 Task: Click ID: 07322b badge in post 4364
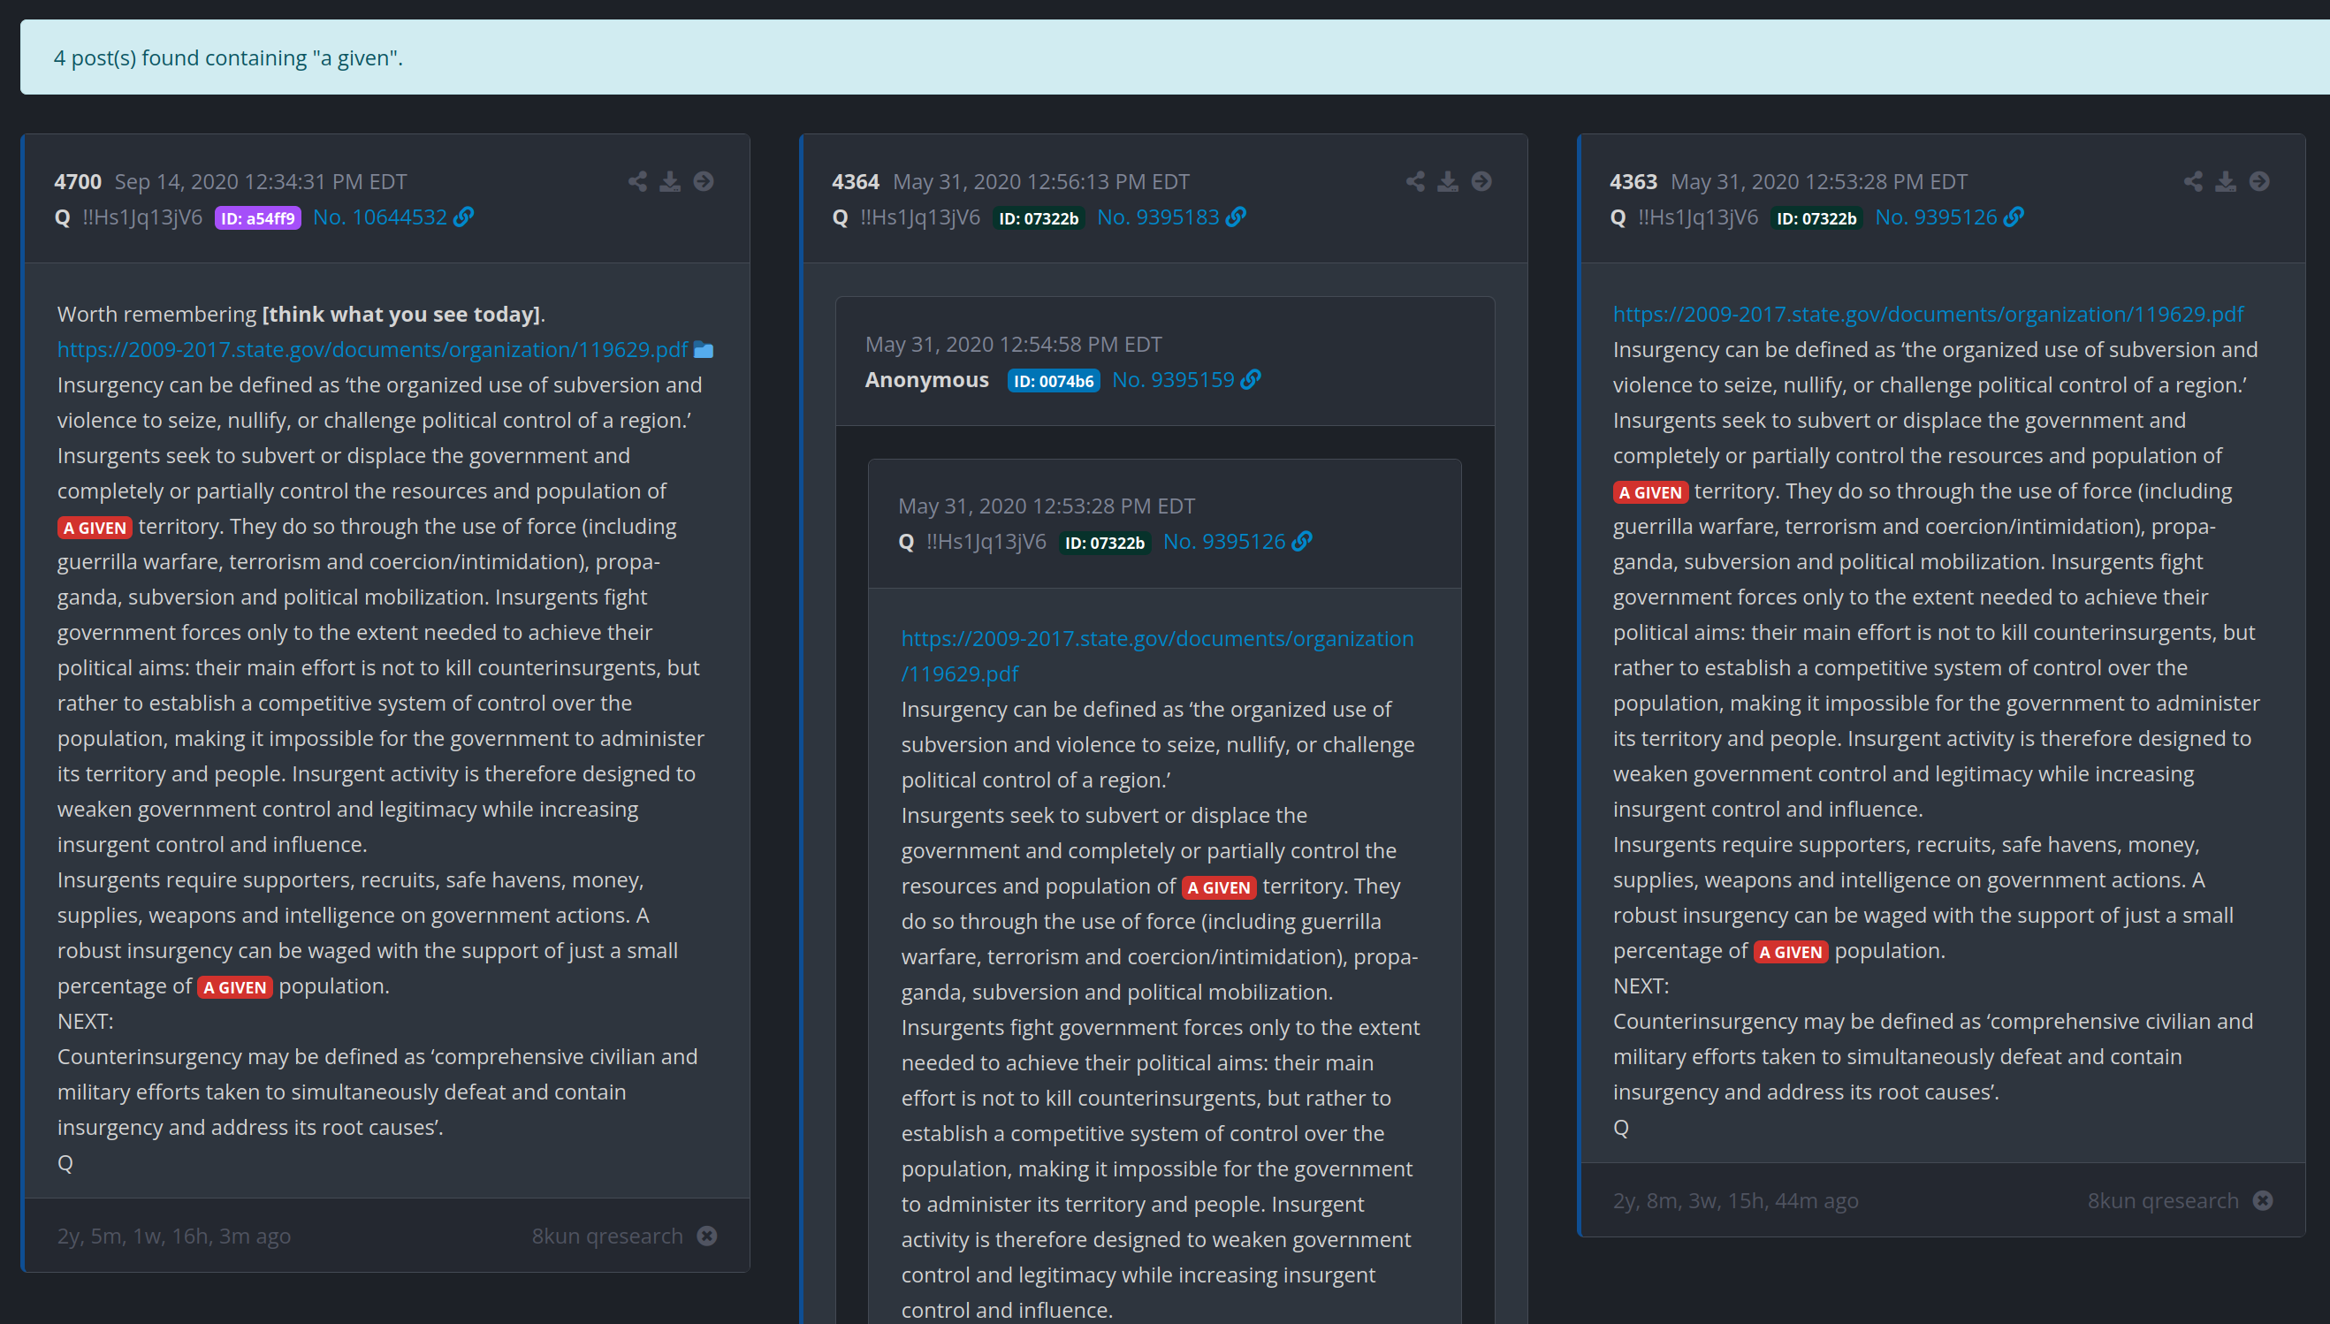pos(1039,218)
